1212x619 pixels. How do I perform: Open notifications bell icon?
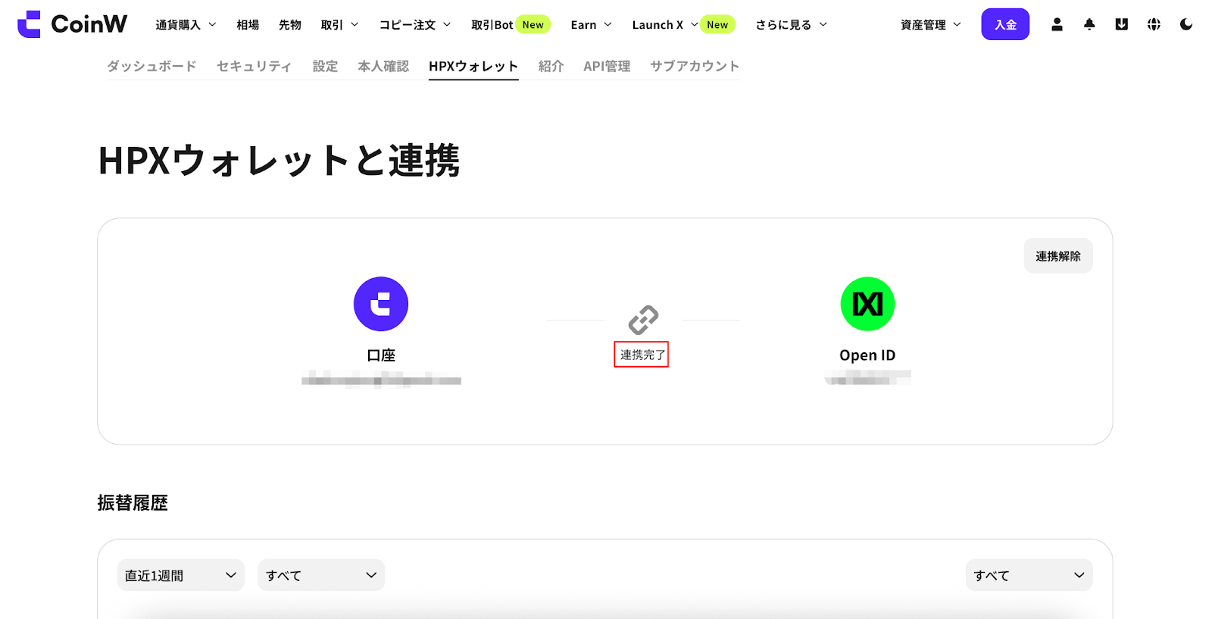[x=1089, y=24]
